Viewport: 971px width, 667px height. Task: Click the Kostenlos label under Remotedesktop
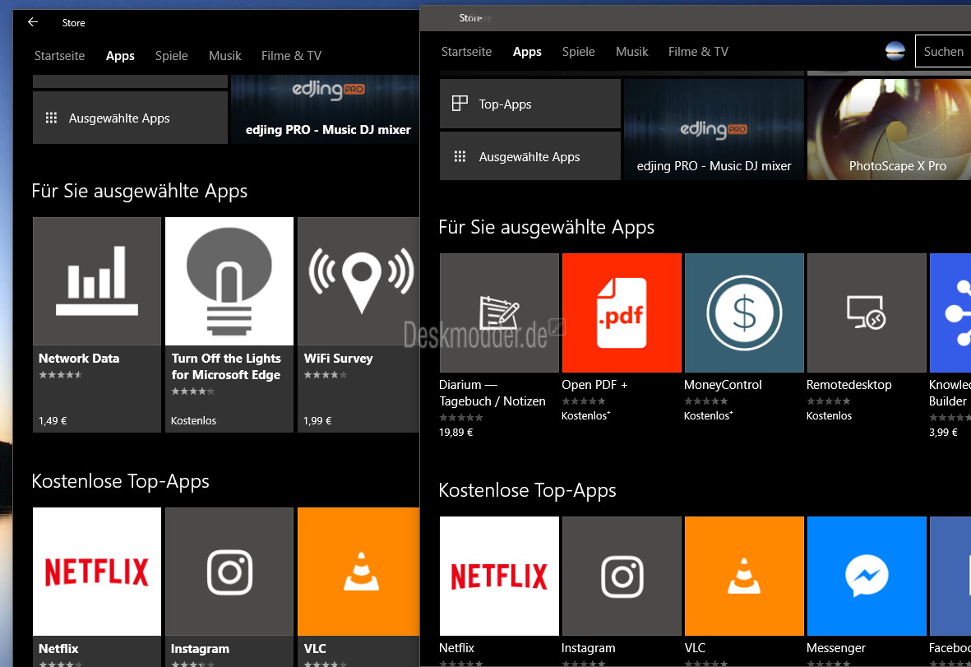click(x=830, y=415)
